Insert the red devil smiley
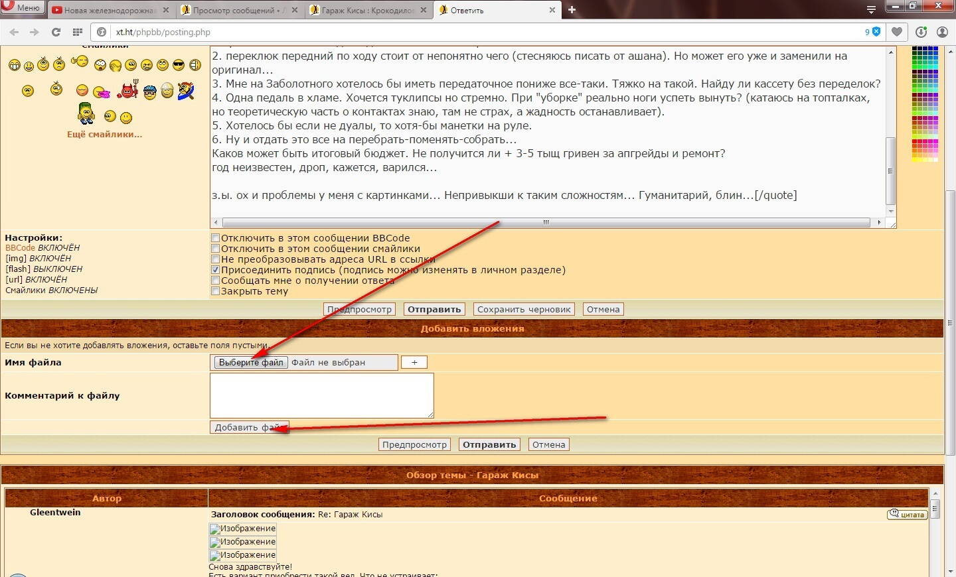 (128, 90)
